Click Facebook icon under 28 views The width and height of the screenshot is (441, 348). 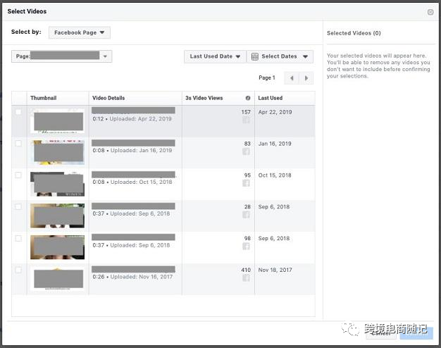tap(246, 215)
